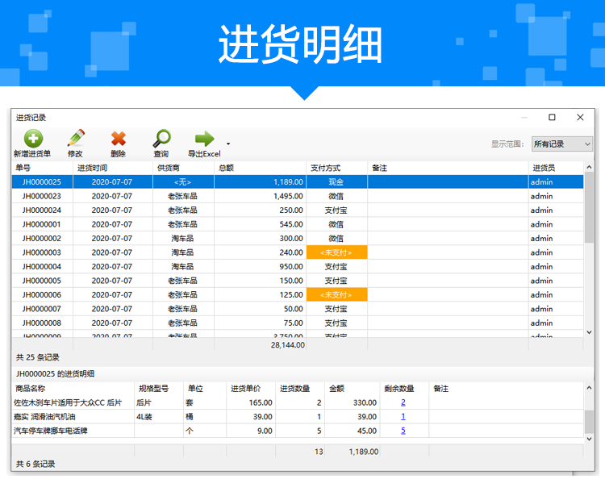Click the 总额 column header

260,168
